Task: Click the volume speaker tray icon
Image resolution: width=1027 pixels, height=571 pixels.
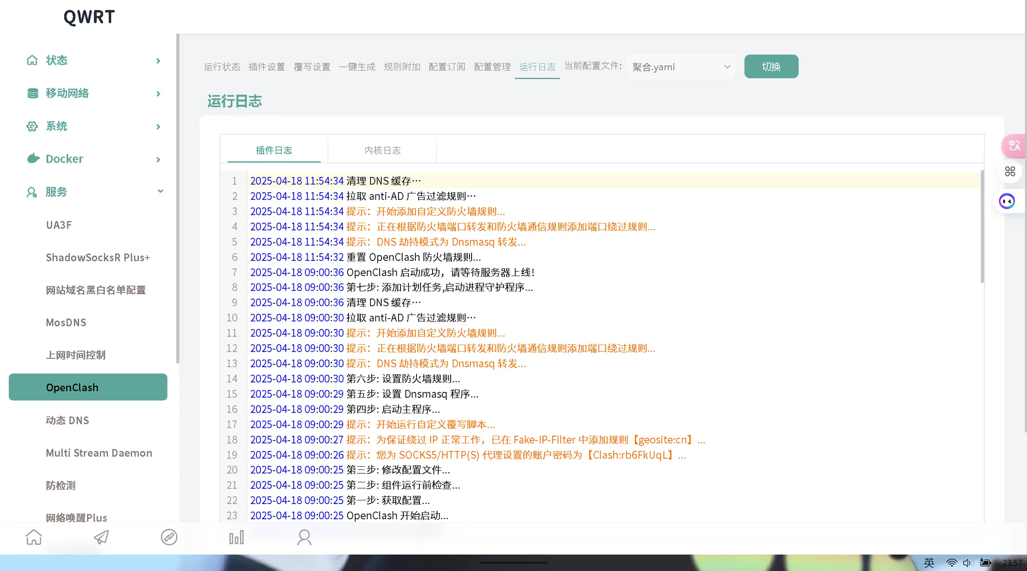Action: coord(967,562)
